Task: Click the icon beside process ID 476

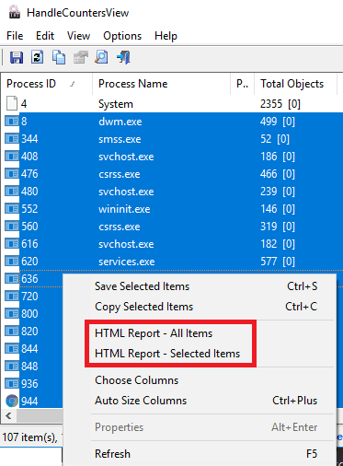Action: coord(12,174)
